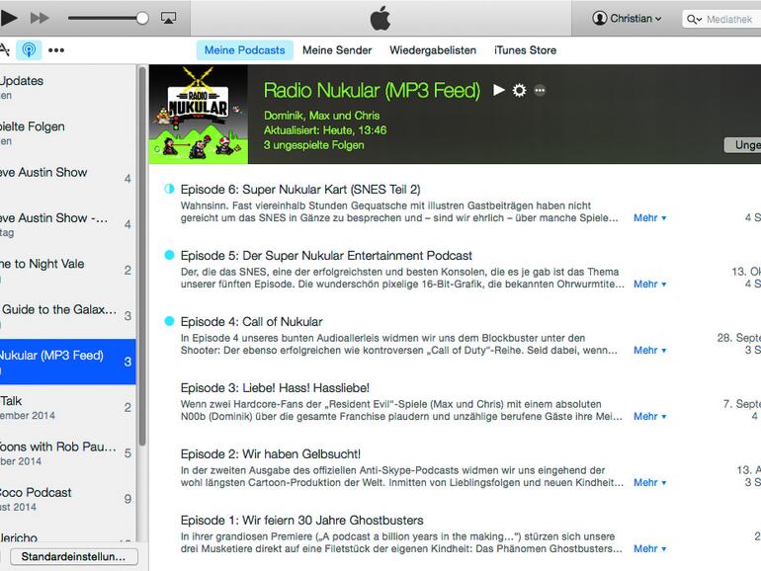
Task: Open Radio Nukular podcast settings gear
Action: coord(519,90)
